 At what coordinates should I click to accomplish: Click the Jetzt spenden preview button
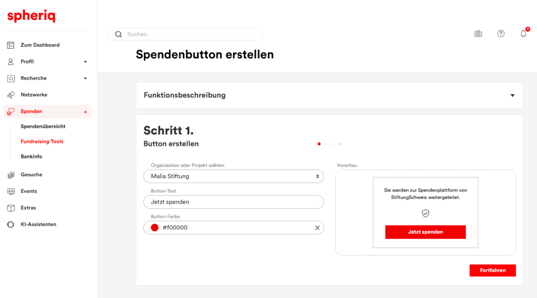(x=425, y=232)
